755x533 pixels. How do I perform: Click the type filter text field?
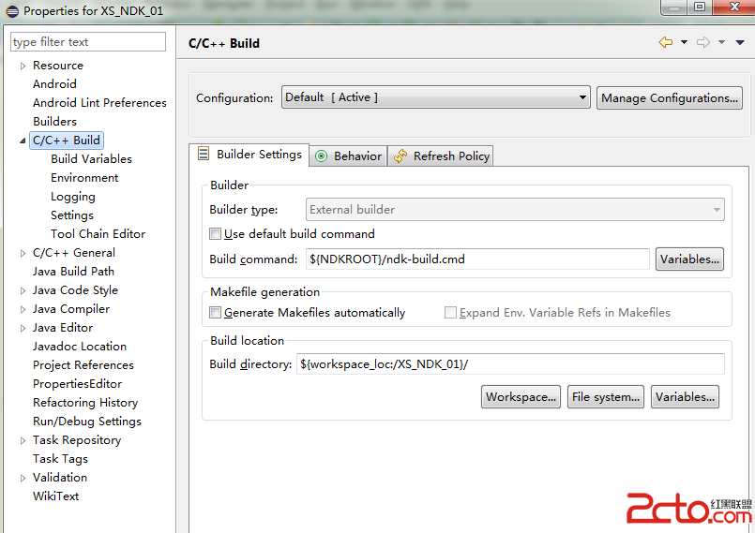pos(88,42)
